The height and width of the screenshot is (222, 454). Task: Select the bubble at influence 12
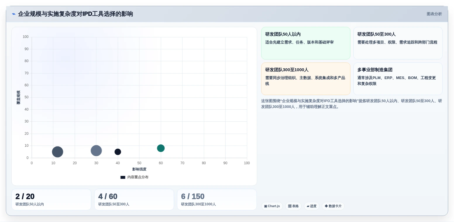tap(58, 152)
